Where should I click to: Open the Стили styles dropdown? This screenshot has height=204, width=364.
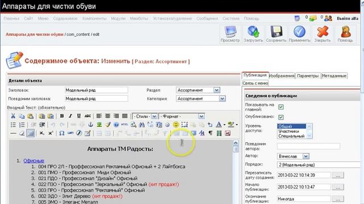click(144, 116)
